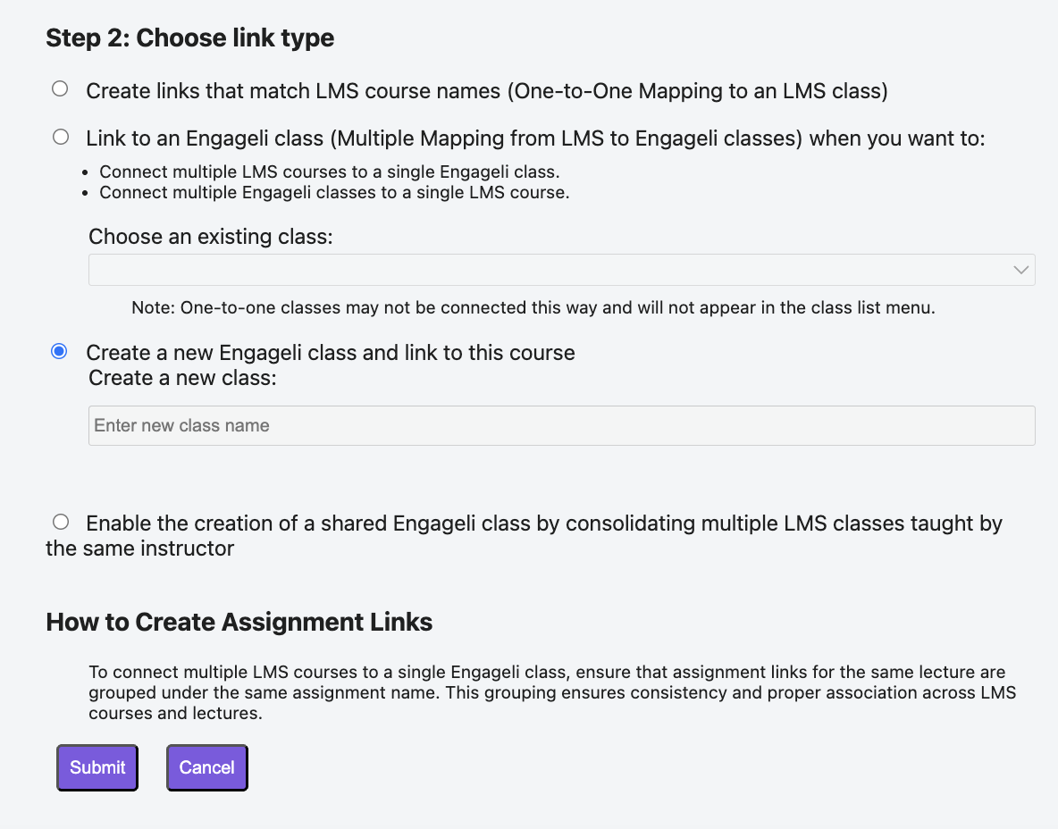The image size is (1058, 829).
Task: Focus the Enter new class name field
Action: pos(561,425)
